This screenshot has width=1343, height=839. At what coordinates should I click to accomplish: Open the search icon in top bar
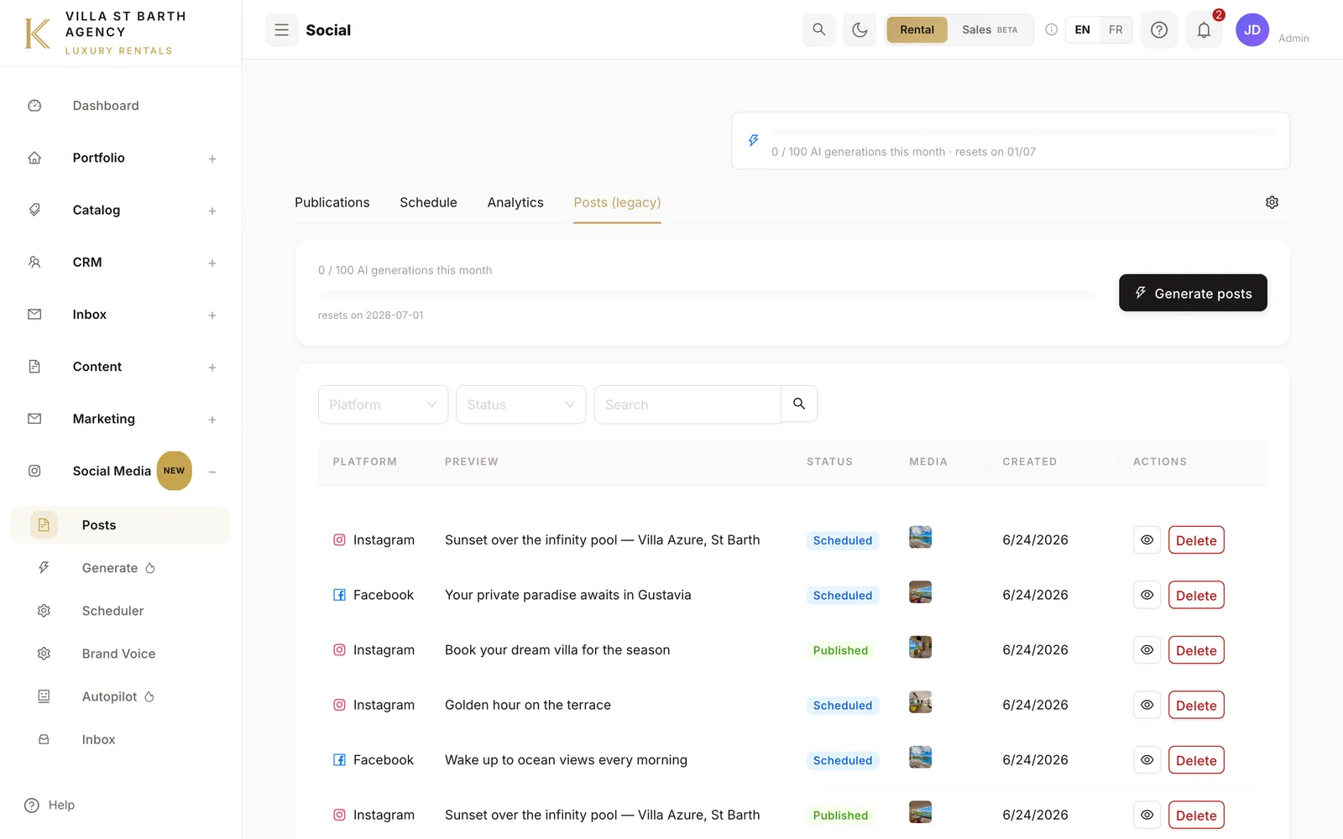point(819,29)
